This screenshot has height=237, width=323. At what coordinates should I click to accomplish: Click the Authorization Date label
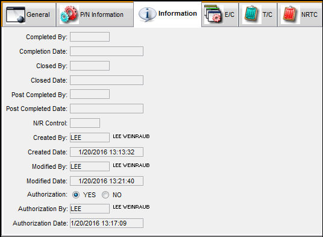[x=40, y=223]
